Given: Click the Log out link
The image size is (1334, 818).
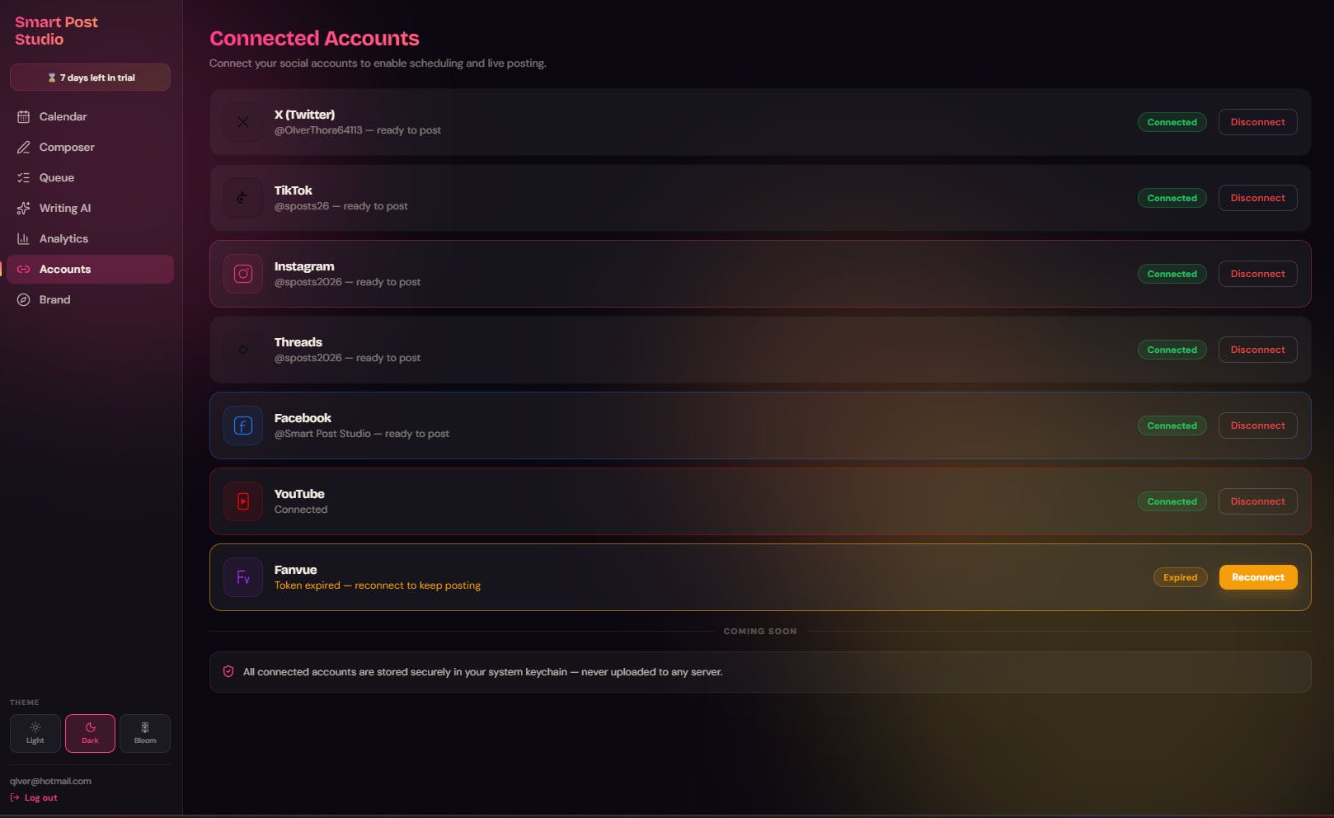Looking at the screenshot, I should (x=34, y=797).
